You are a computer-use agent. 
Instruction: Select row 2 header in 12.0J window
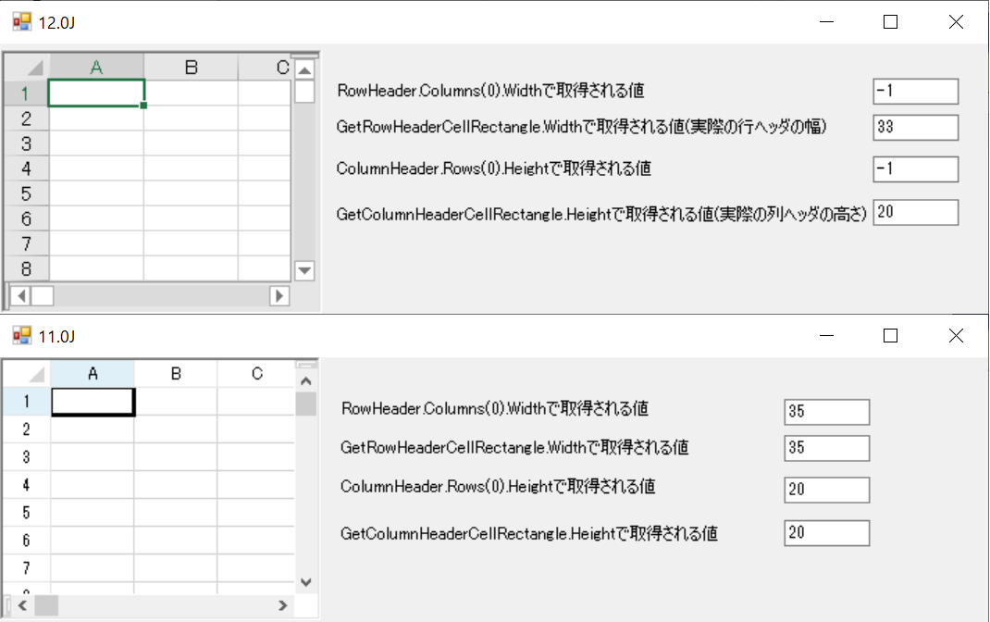[x=27, y=118]
